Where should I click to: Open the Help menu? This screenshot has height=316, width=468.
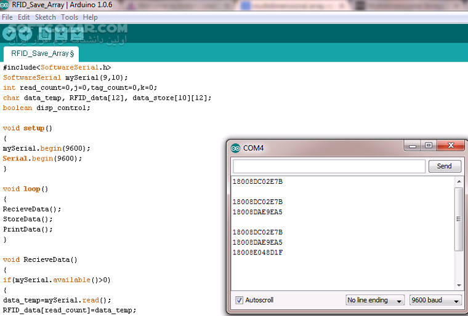90,17
